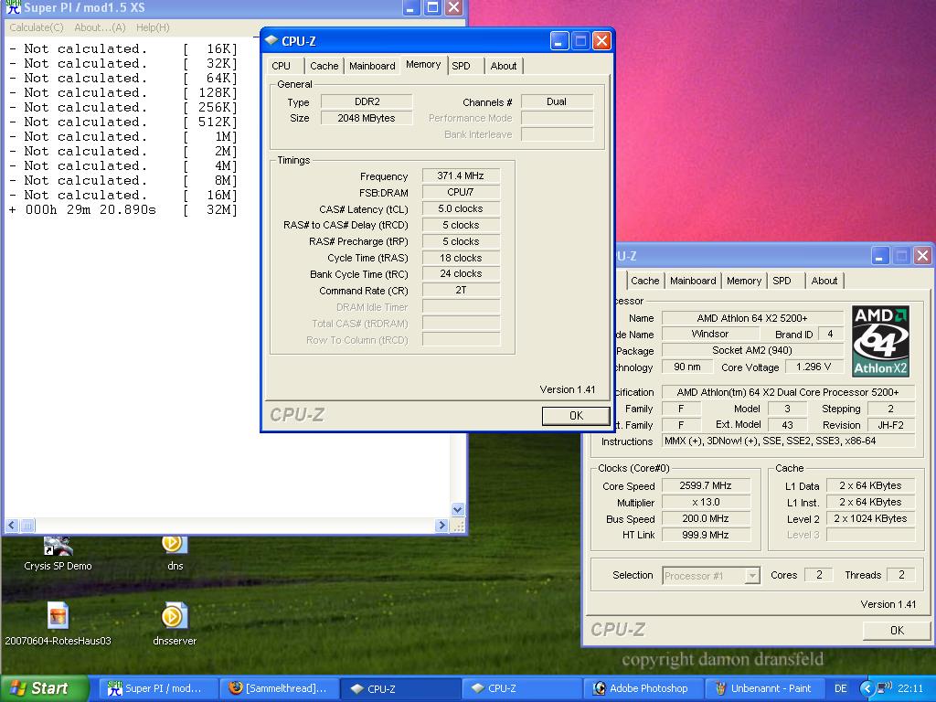Switch to Sammelthread Firefox taskbar button
This screenshot has height=702, width=936.
280,688
